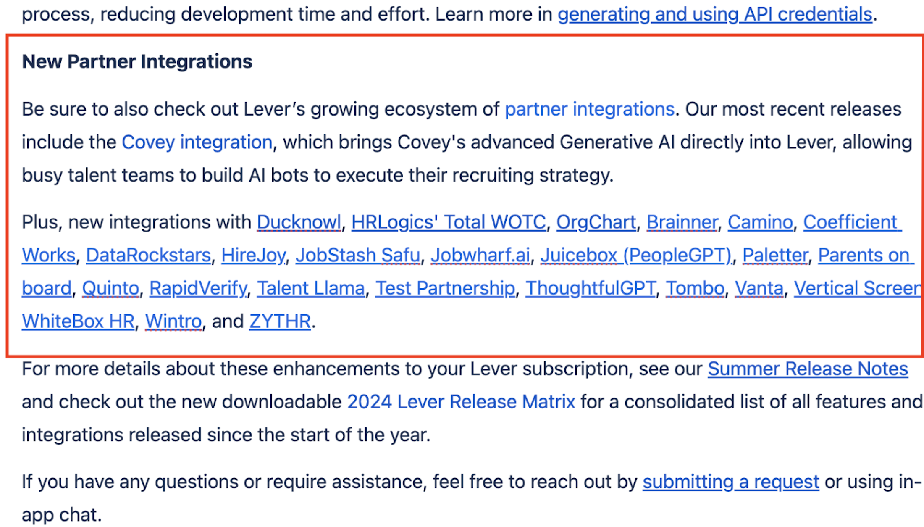Open the RapidVerify link
Viewport: 924px width, 527px height.
click(x=198, y=289)
